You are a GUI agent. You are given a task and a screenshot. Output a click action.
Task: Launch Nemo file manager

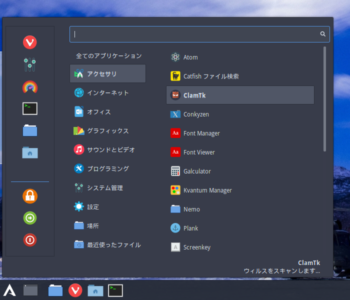240,209
